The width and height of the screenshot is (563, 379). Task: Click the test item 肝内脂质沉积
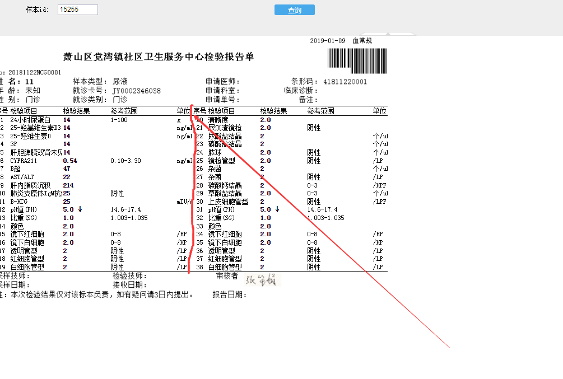[x=30, y=185]
